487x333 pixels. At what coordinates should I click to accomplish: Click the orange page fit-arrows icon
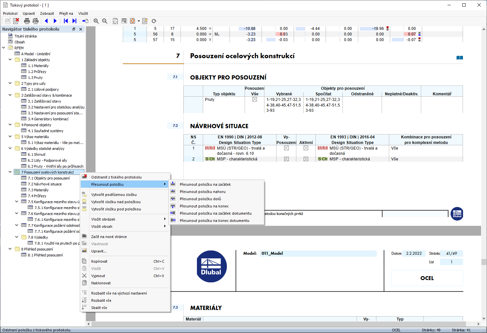[133, 21]
